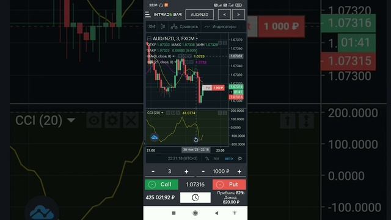This screenshot has width=391, height=220.
Task: Place a Put trade
Action: 229,185
